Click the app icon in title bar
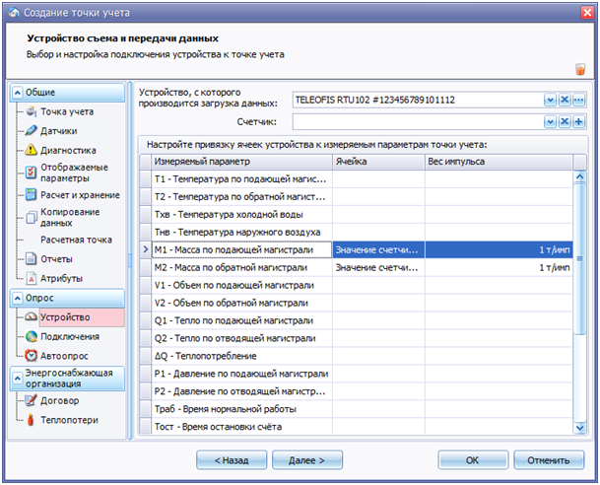The image size is (600, 485). pos(14,13)
